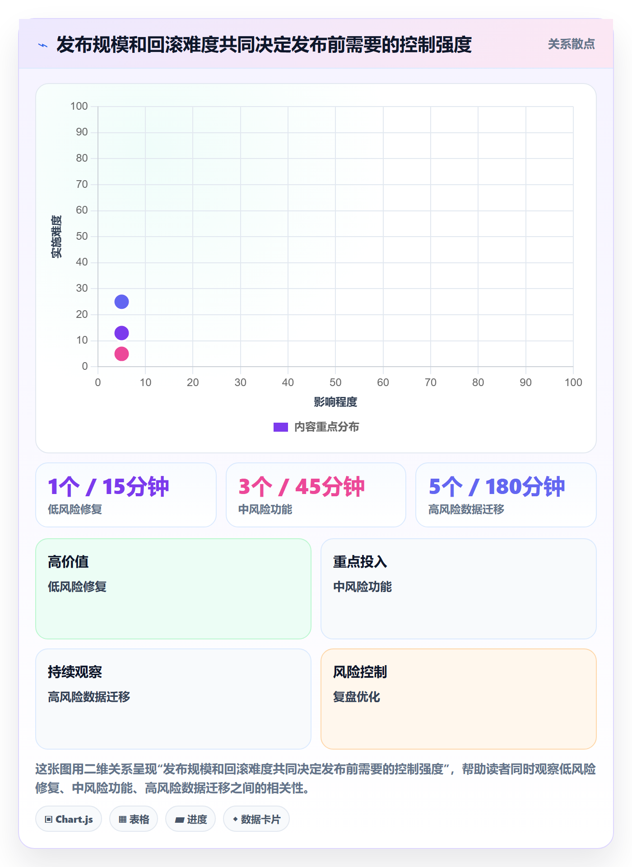Image resolution: width=632 pixels, height=867 pixels.
Task: Click the 影响程度 x-axis title
Action: tap(335, 402)
